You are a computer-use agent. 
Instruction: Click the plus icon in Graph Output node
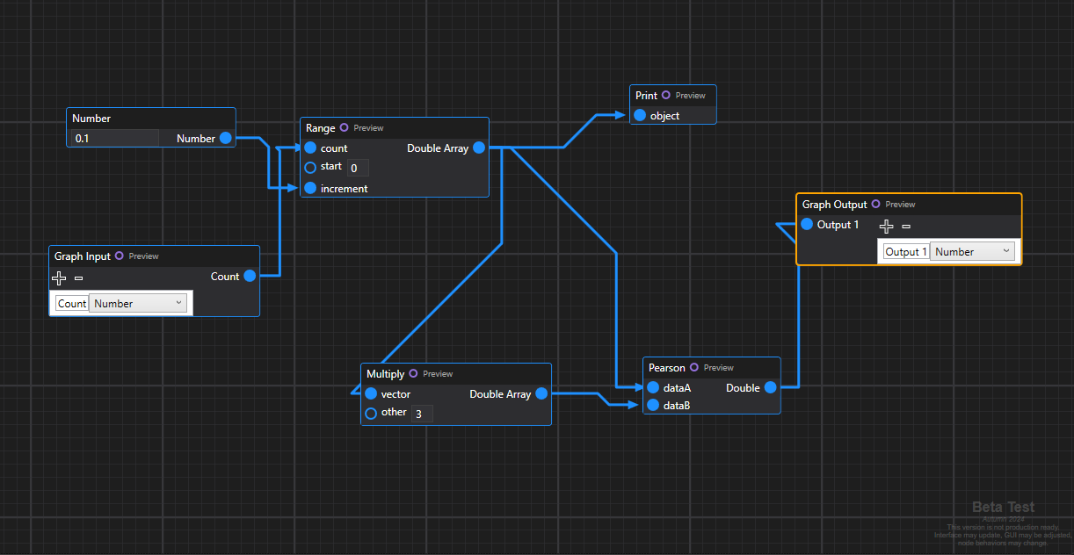(887, 226)
